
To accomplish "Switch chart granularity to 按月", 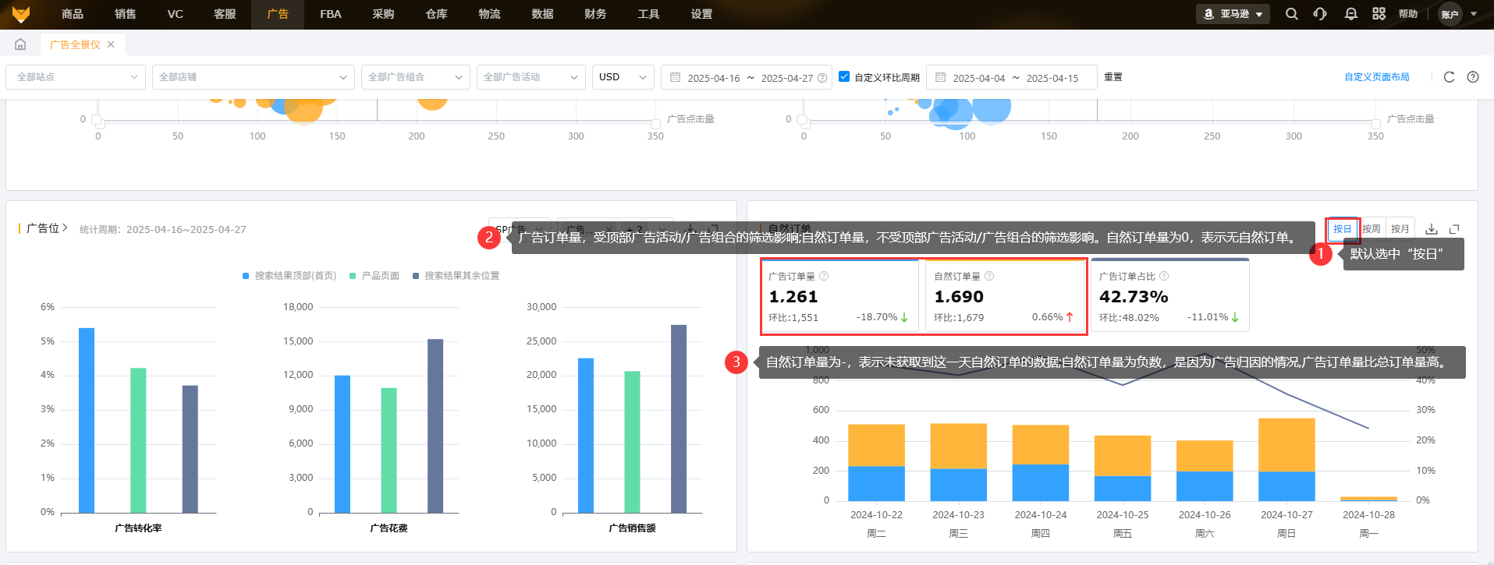I will [x=1400, y=229].
